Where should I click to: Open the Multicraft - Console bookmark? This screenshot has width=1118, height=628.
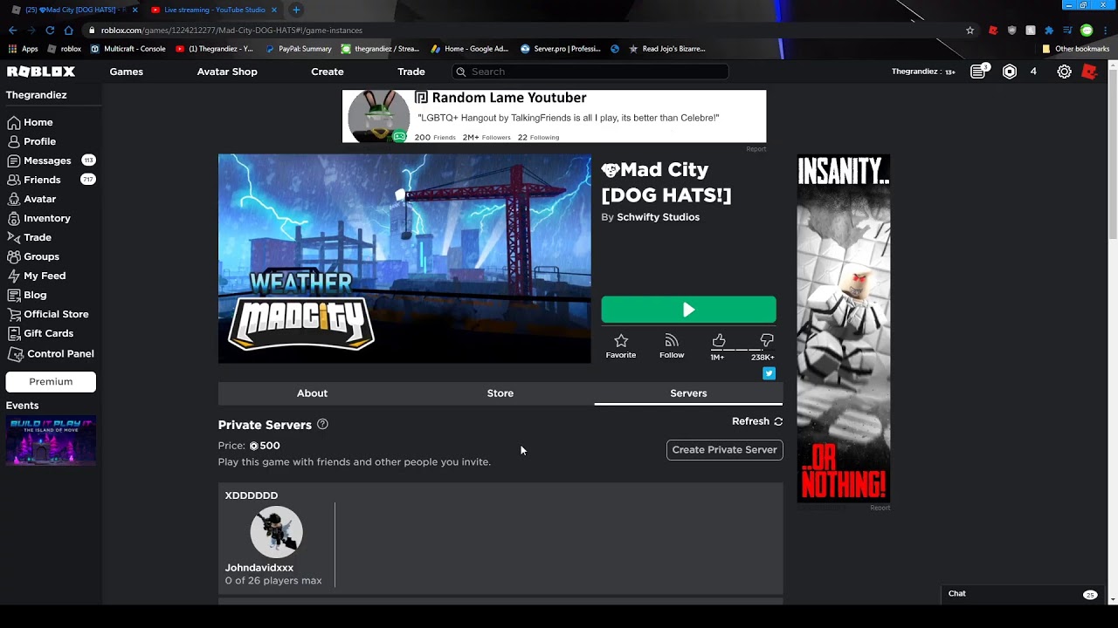[x=128, y=49]
